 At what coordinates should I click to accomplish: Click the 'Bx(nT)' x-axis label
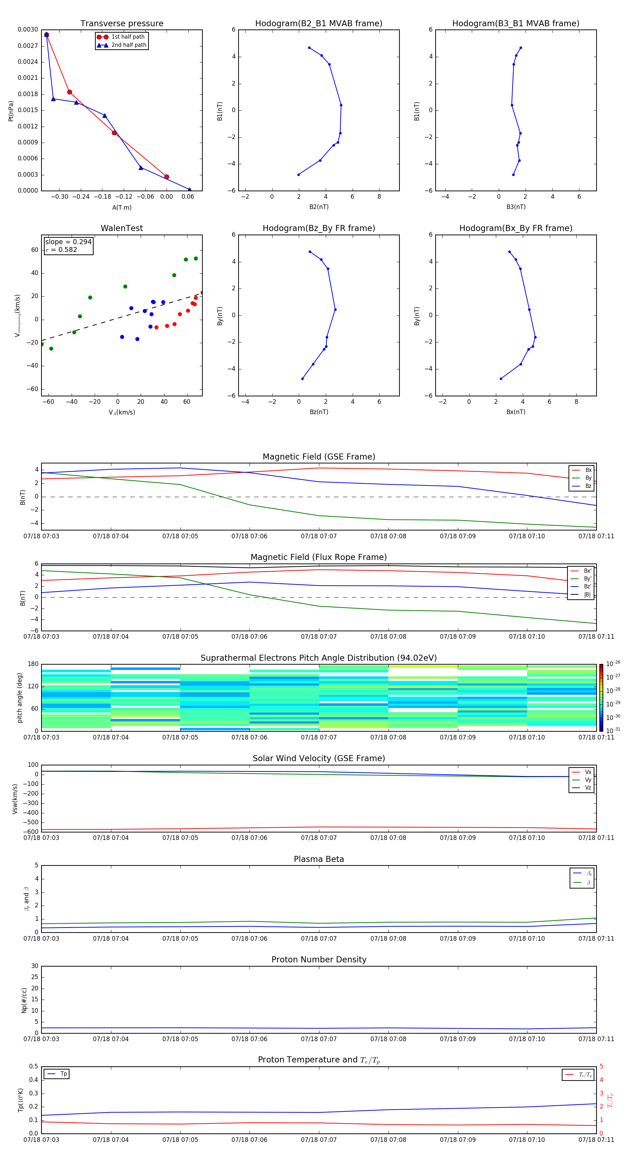(x=516, y=412)
